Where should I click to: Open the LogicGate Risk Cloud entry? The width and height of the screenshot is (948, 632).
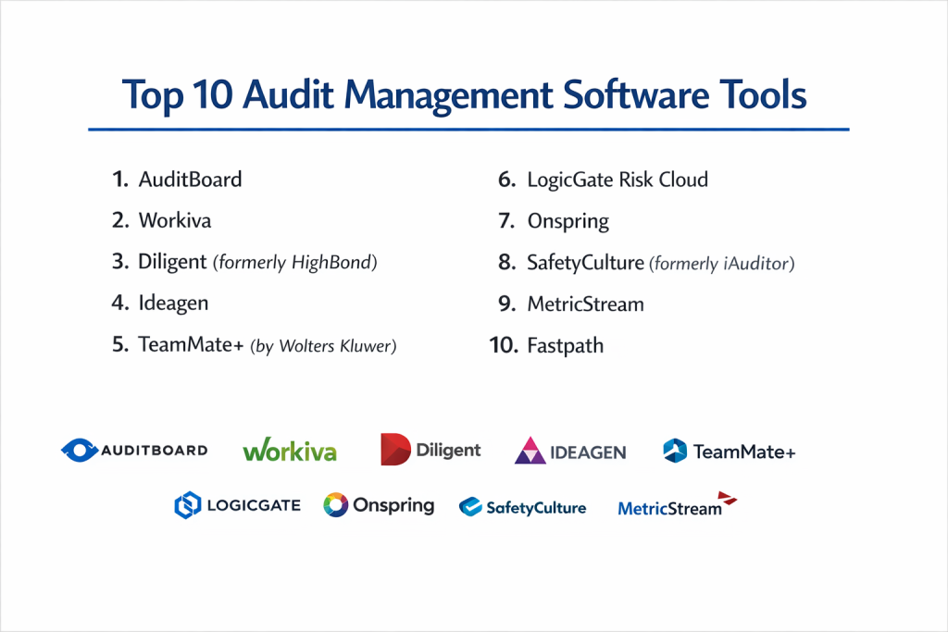pyautogui.click(x=617, y=180)
